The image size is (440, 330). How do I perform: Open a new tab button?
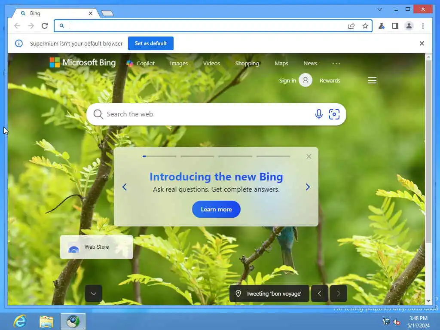click(x=107, y=13)
